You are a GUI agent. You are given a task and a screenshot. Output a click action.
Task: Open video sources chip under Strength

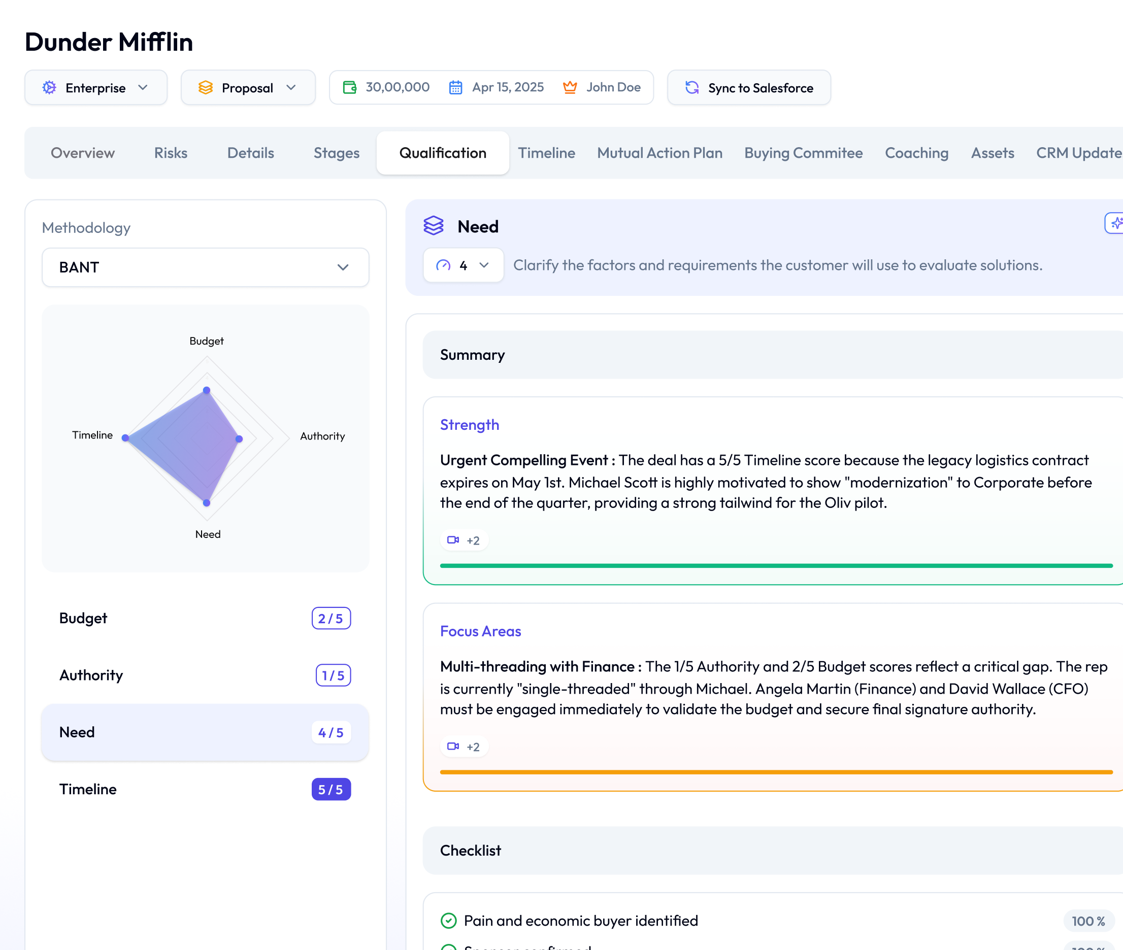(464, 540)
